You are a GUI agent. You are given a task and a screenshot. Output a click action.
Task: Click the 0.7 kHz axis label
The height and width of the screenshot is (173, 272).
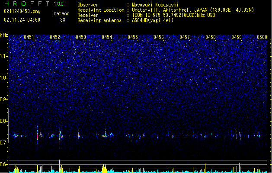4,143
